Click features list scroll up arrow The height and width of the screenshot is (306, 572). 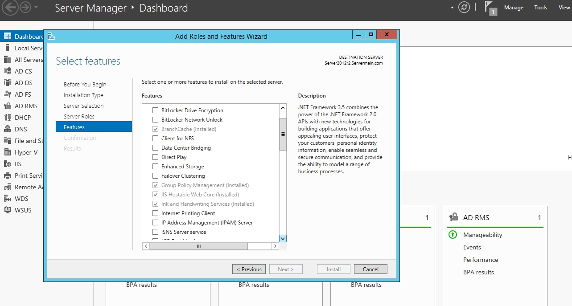pyautogui.click(x=283, y=107)
